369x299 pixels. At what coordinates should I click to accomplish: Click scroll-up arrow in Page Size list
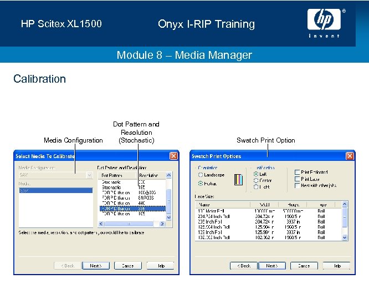point(345,204)
